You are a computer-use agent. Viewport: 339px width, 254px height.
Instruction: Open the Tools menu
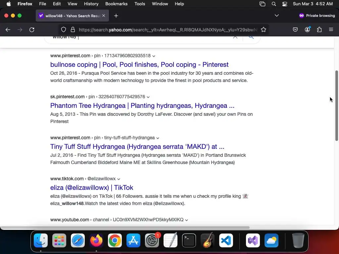(x=140, y=4)
